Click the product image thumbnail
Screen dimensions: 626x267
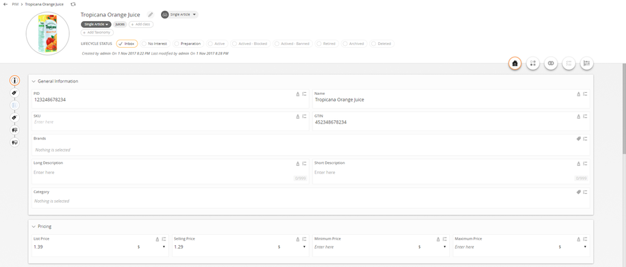(47, 33)
